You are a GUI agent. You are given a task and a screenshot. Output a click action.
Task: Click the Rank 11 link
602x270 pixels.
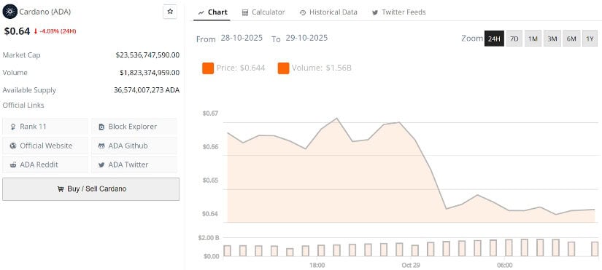coord(45,127)
